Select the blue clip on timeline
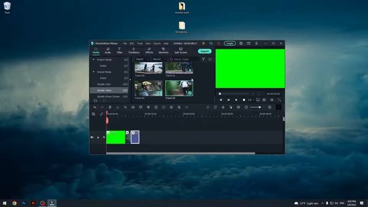The image size is (368, 207). point(135,137)
